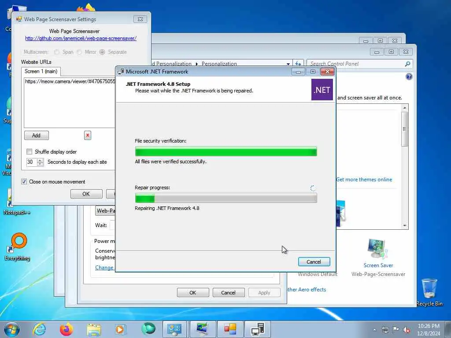This screenshot has height=338, width=451.
Task: Open the Action Center flag icon
Action: point(396,330)
